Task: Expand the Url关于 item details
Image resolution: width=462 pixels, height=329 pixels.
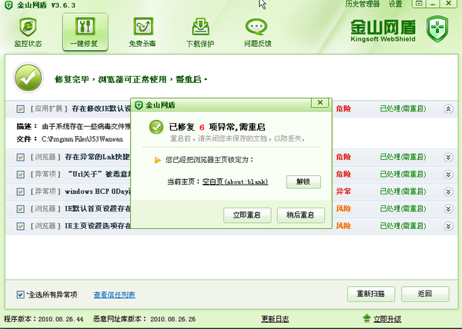Action: (x=448, y=174)
